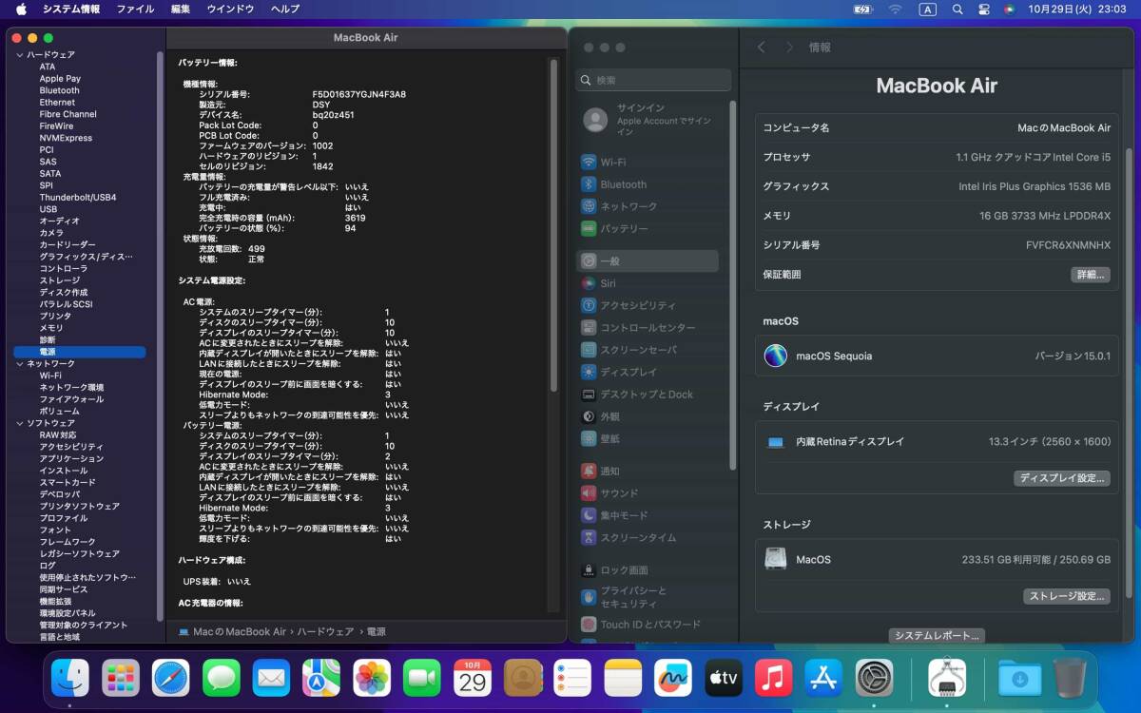This screenshot has height=713, width=1141.
Task: Select Wi-Fi in System Settings sidebar
Action: pos(648,163)
